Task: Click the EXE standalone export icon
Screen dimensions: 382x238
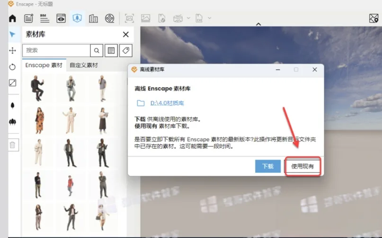Action: (x=199, y=18)
